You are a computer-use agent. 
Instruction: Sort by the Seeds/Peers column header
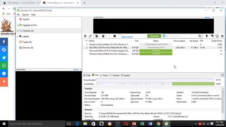coord(216,41)
